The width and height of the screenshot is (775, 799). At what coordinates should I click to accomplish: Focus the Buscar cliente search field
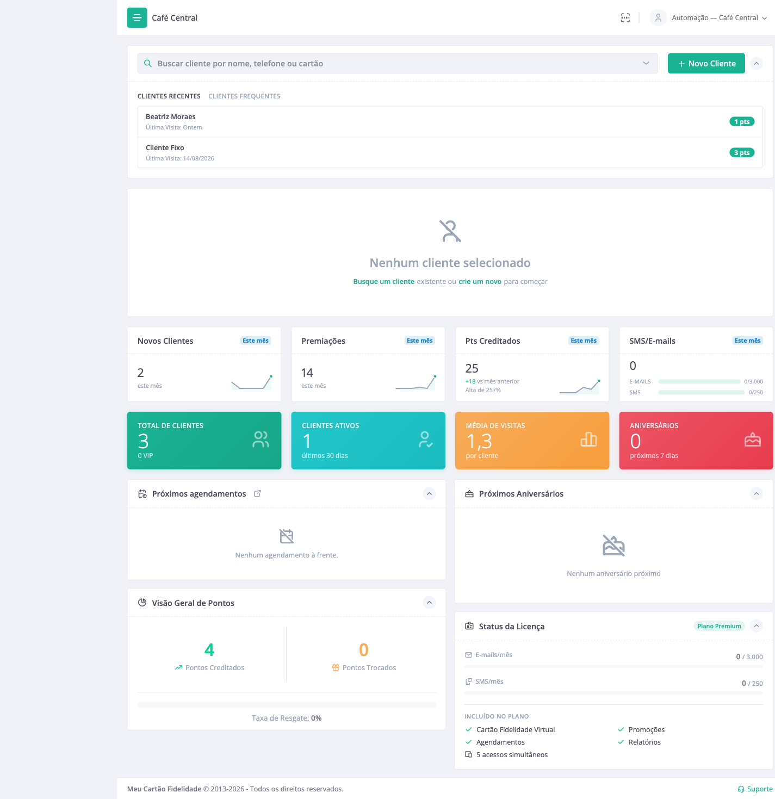click(398, 64)
